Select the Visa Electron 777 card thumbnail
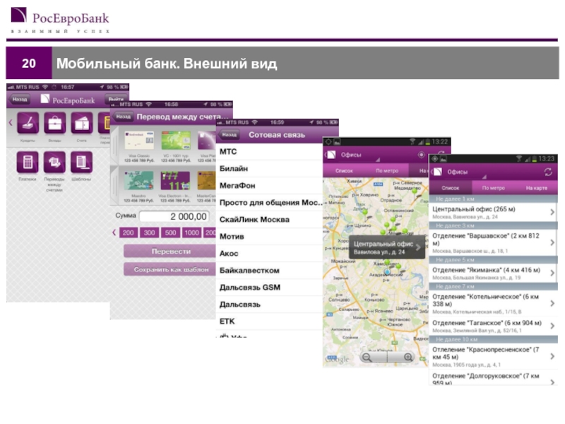Viewport: 565px width, 424px height. click(175, 180)
